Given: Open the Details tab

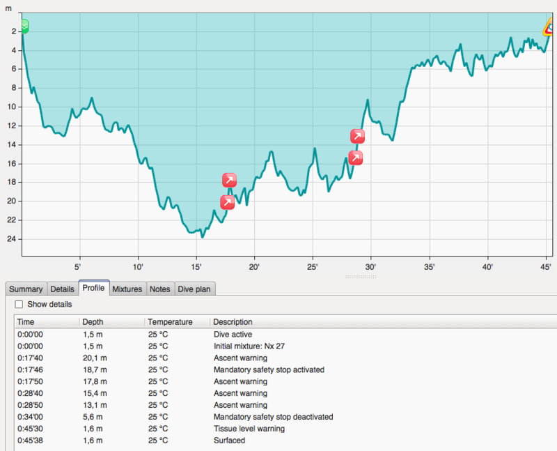Looking at the screenshot, I should 62,289.
